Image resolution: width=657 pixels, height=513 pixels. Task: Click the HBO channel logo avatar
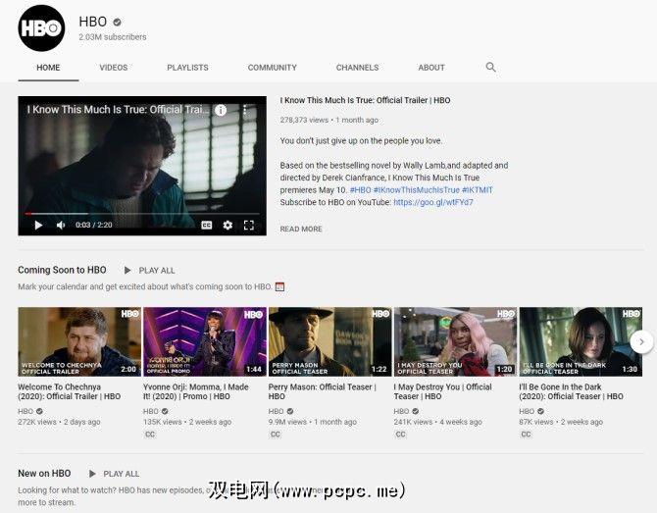(x=41, y=28)
